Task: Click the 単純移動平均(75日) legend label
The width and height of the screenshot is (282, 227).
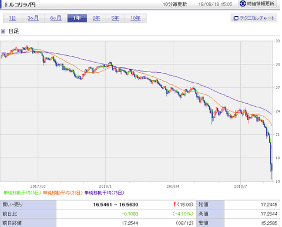Action: (105, 193)
